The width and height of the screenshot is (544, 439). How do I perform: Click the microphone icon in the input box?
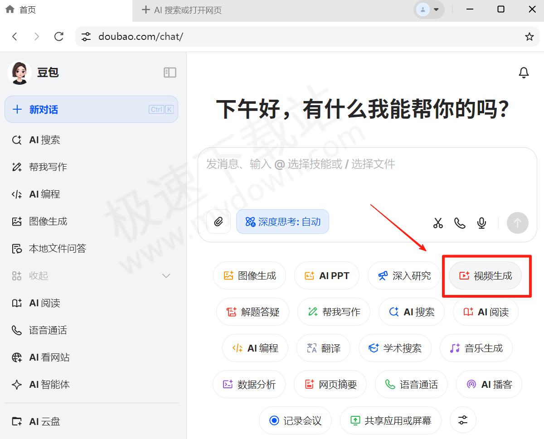click(481, 223)
